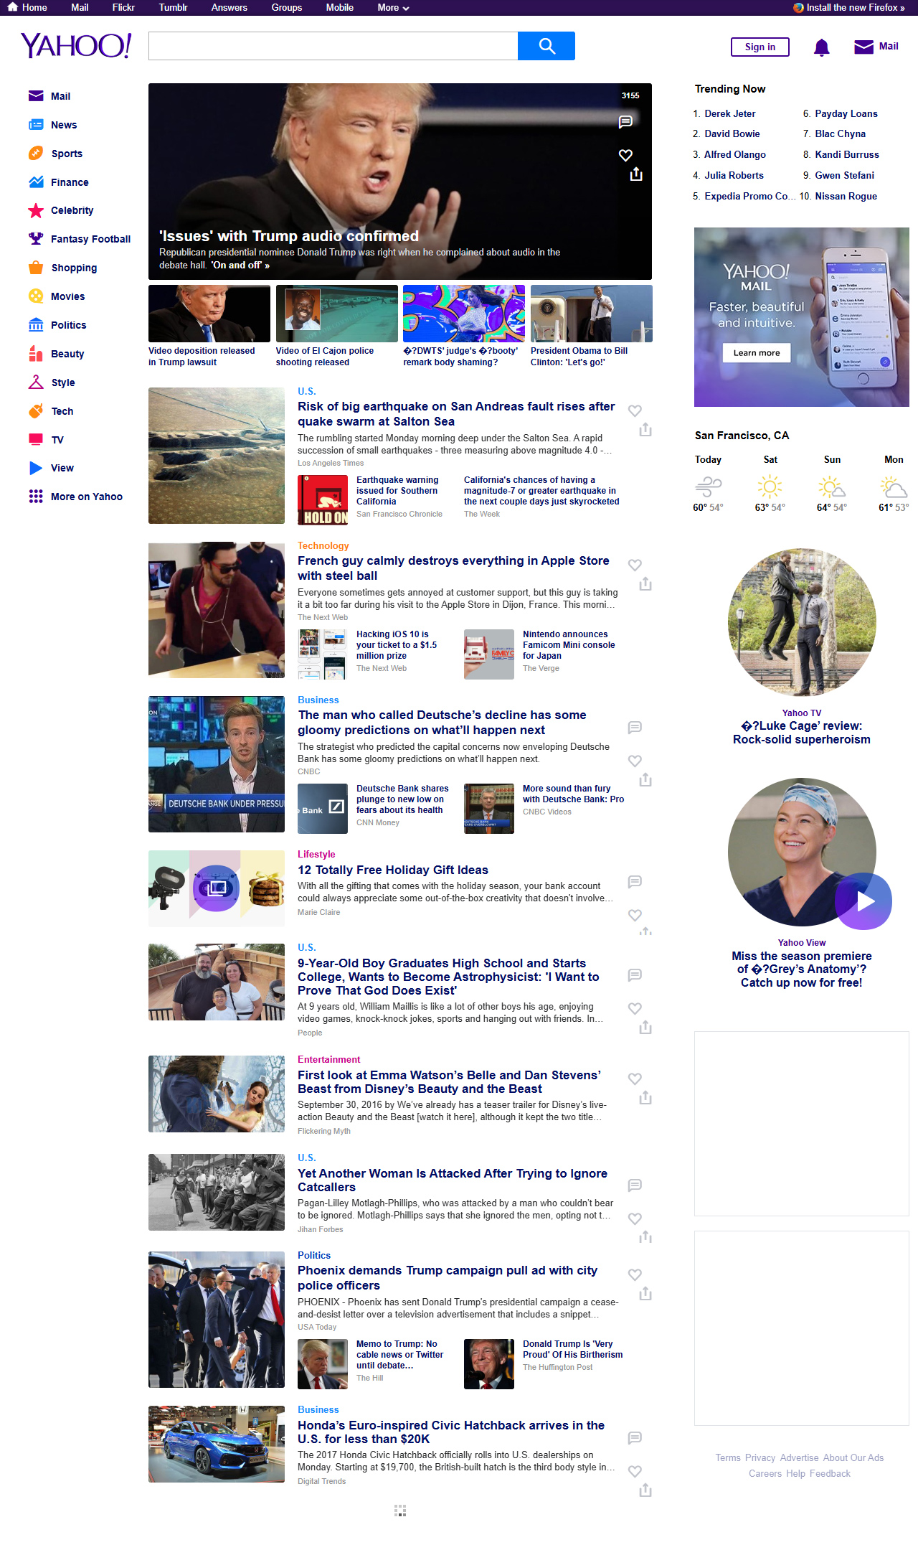Open Fantasy Football trophy icon
This screenshot has width=918, height=1550.
coord(36,239)
